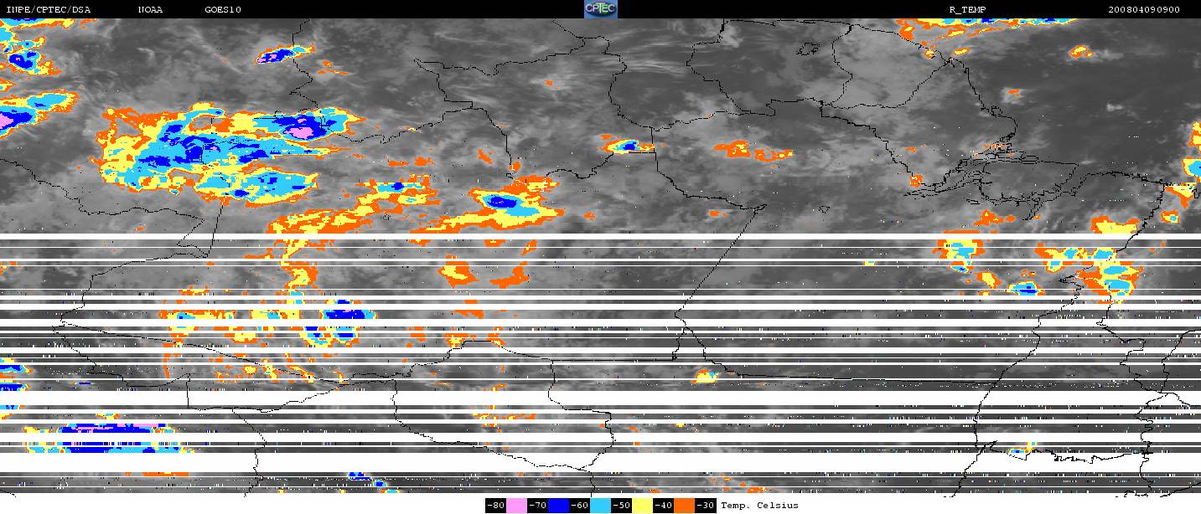1201x514 pixels.
Task: Click the 200804090900 timestamp
Action: point(1143,10)
